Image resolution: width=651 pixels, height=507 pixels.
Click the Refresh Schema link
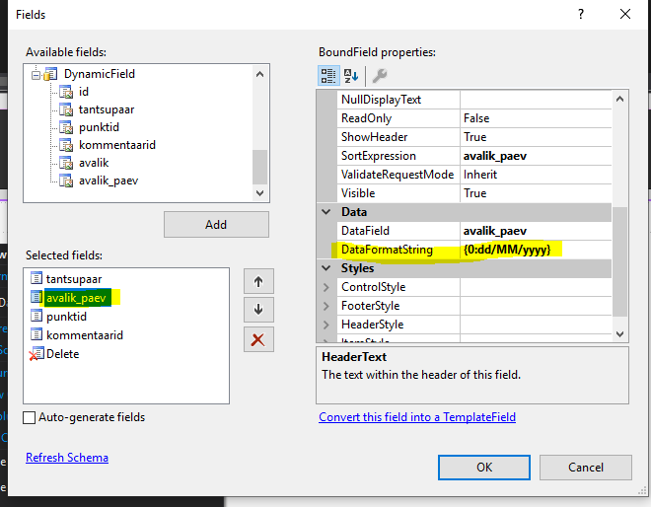[x=67, y=458]
